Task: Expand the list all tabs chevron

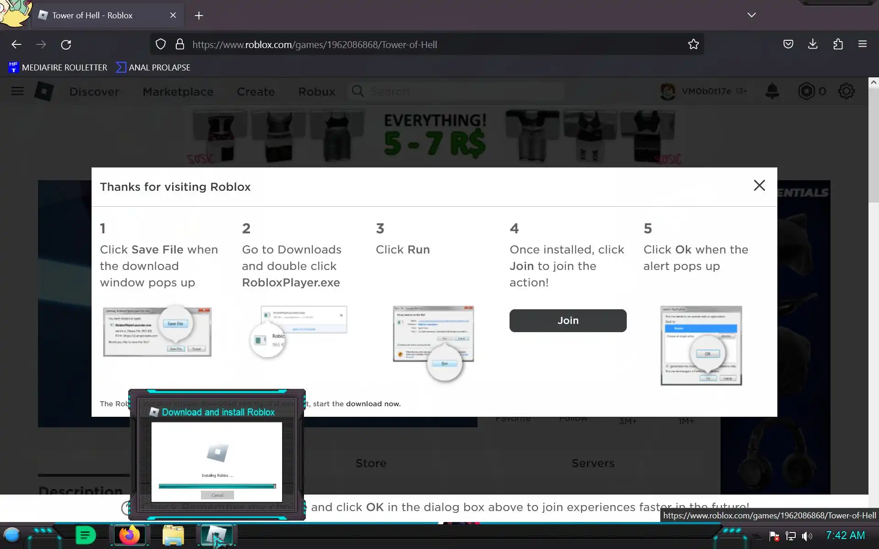Action: (751, 15)
